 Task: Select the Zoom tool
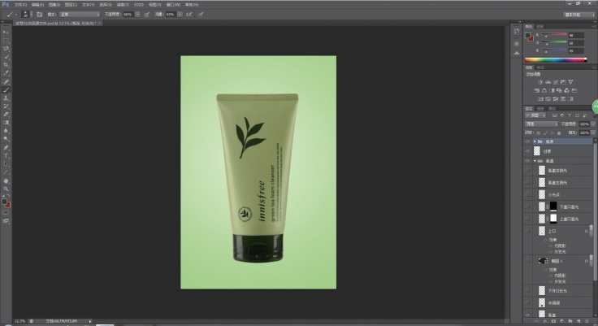6,189
